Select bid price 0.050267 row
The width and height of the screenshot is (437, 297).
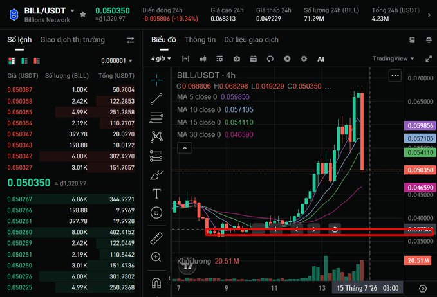tap(71, 199)
